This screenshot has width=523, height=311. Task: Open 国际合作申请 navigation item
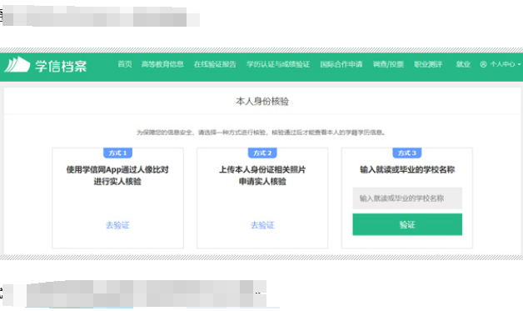point(341,64)
